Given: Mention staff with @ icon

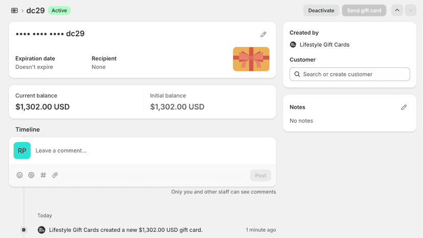Looking at the screenshot, I should click(x=31, y=175).
